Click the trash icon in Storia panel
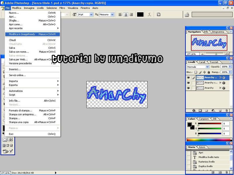234x175 pixels. 227,172
